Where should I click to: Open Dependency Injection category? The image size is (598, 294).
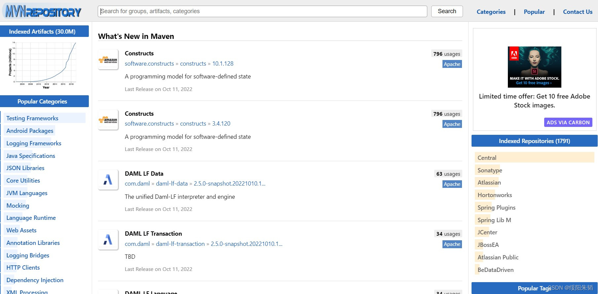tap(35, 280)
